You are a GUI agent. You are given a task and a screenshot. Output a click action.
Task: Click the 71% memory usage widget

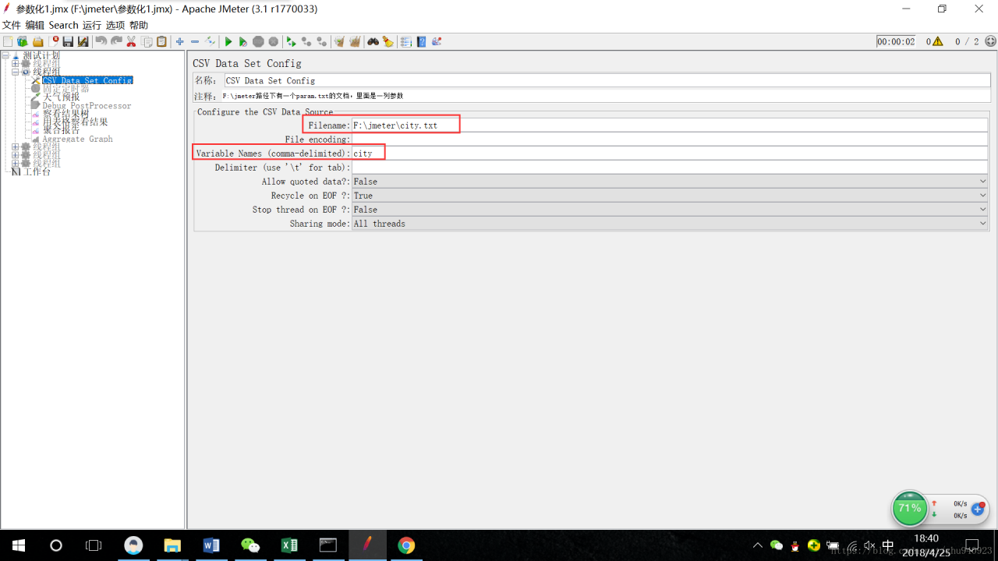909,509
